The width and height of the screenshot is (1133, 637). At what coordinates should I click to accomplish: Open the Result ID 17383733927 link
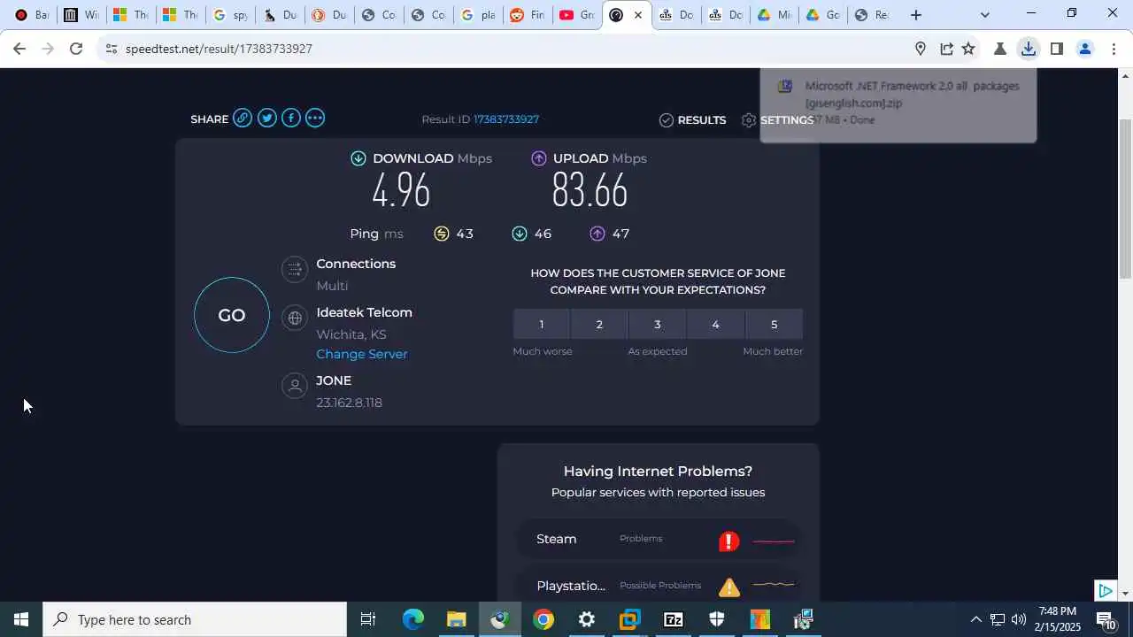click(506, 119)
